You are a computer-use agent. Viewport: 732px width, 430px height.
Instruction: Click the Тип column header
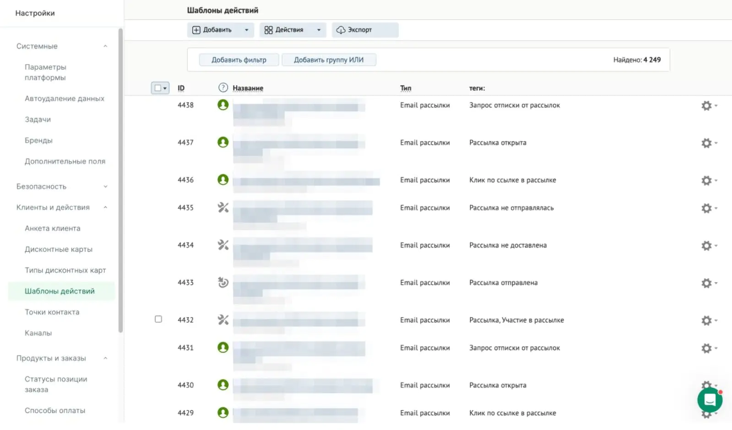coord(406,88)
